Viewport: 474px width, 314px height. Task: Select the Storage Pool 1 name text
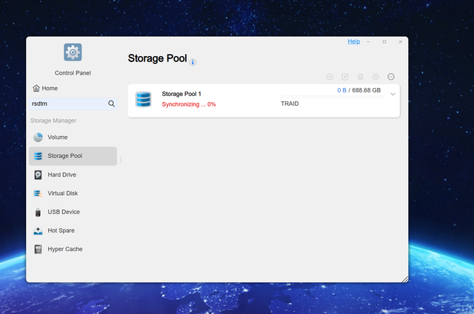(181, 94)
